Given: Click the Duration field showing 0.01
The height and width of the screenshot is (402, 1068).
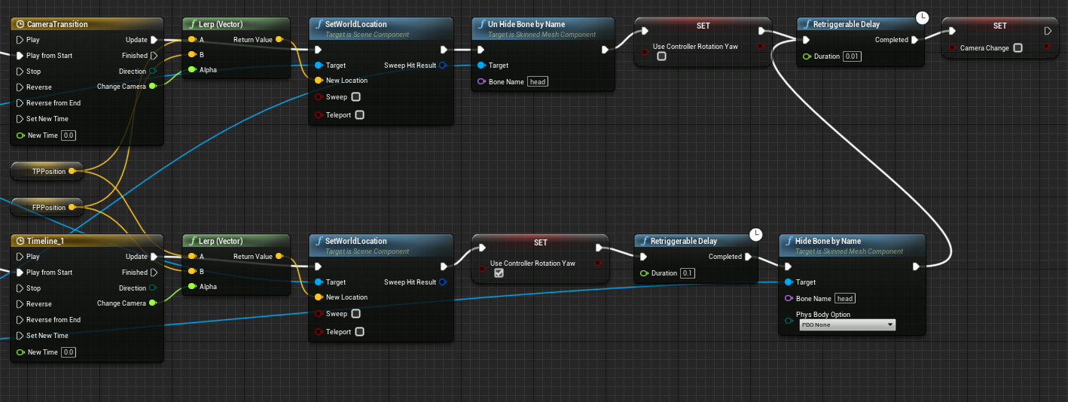Looking at the screenshot, I should 853,56.
